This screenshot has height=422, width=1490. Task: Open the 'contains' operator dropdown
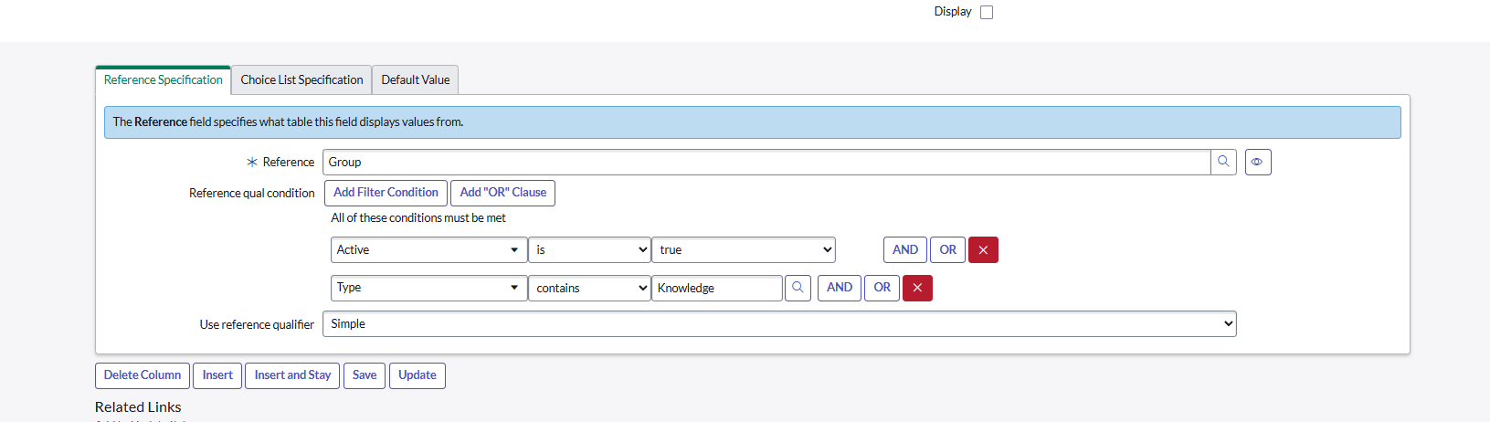(x=589, y=288)
